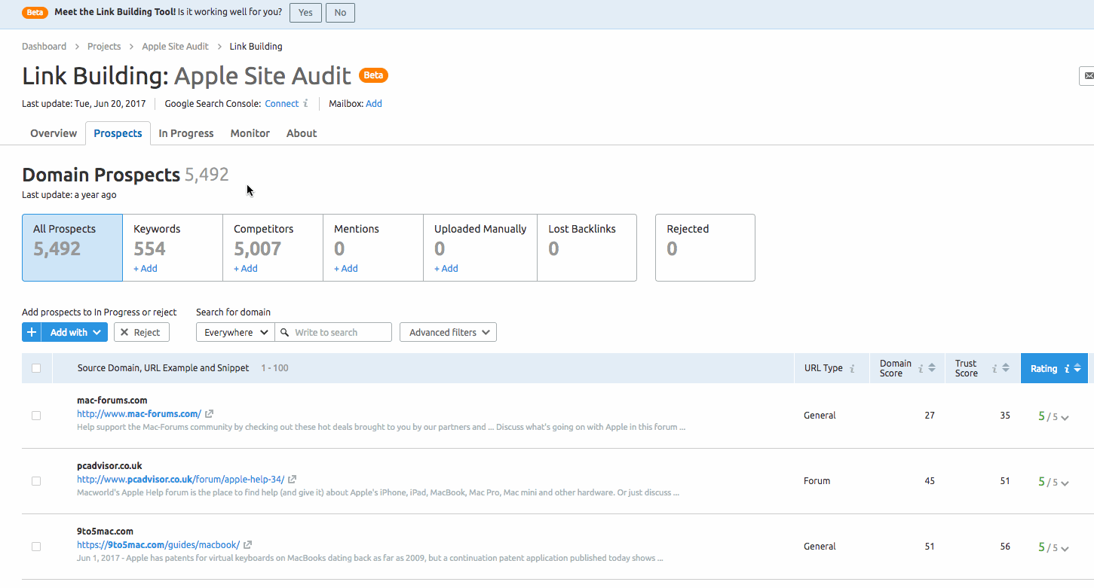Click the Connect link for Google Search Console
1094x588 pixels.
281,103
